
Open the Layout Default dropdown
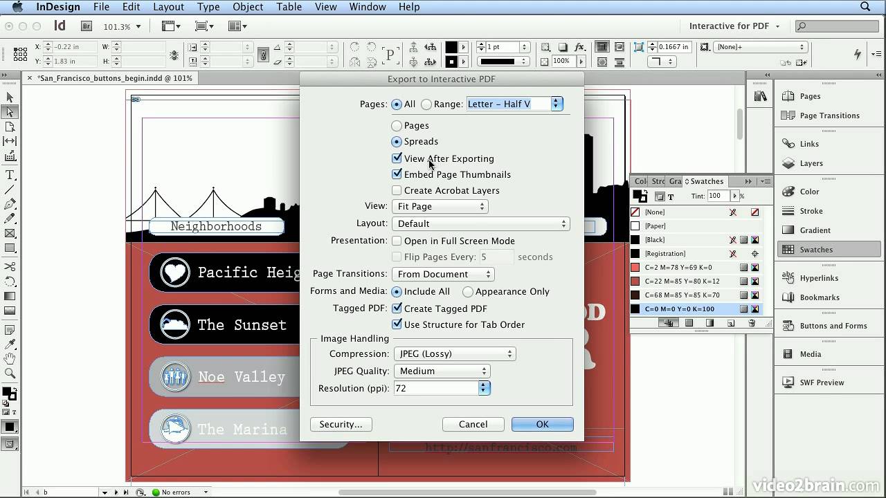pyautogui.click(x=480, y=223)
